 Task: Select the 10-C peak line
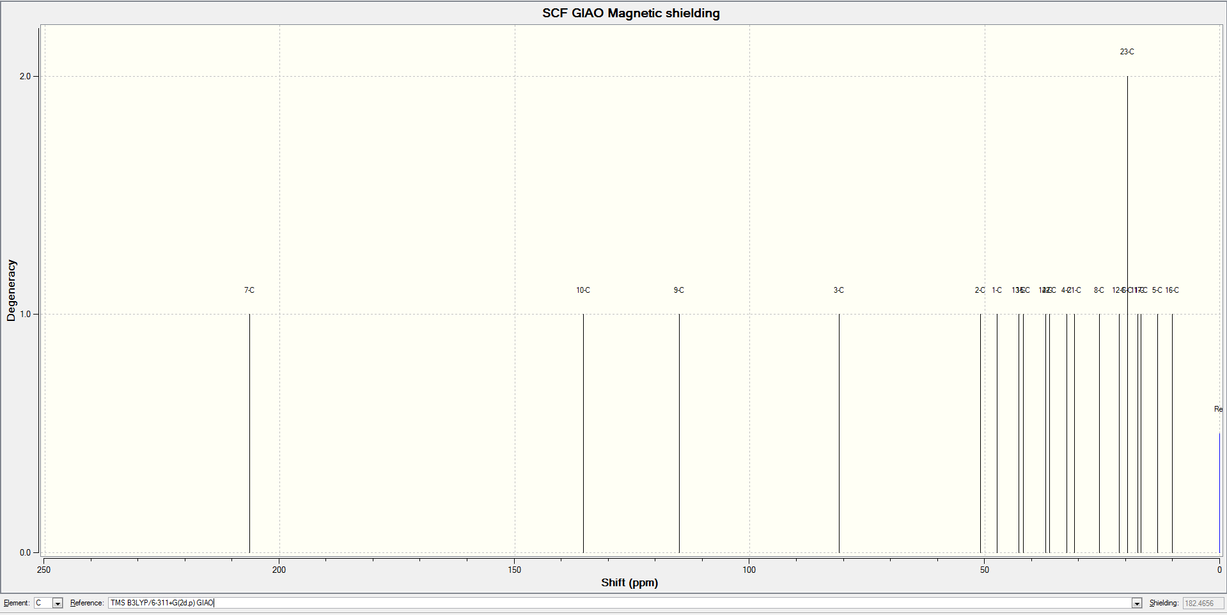583,433
